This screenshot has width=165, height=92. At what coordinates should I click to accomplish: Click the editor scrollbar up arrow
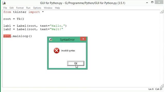[162, 11]
